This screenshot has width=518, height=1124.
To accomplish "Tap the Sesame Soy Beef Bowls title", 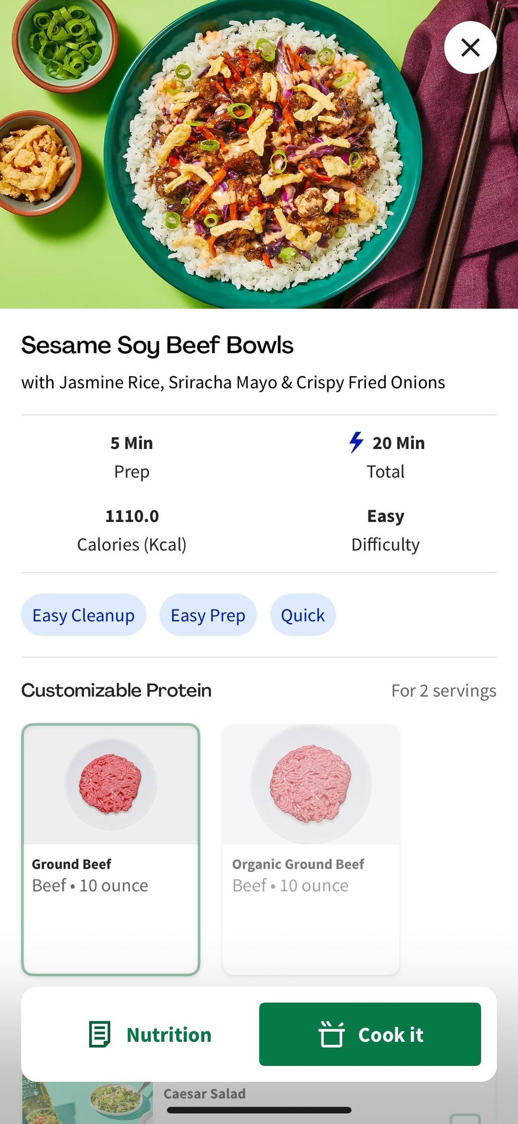I will [x=157, y=346].
